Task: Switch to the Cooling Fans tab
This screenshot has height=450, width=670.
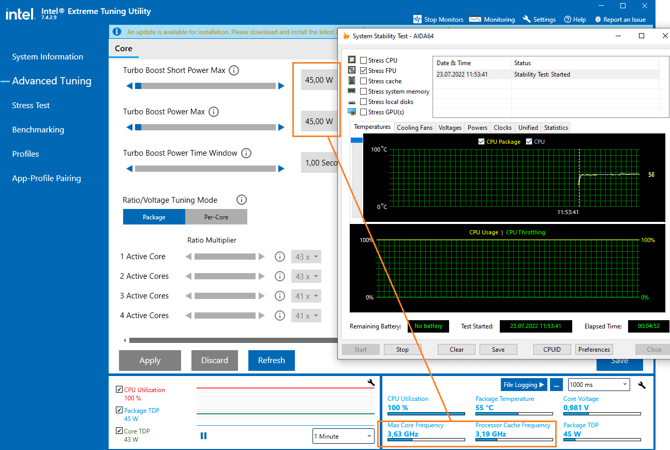Action: click(x=414, y=128)
